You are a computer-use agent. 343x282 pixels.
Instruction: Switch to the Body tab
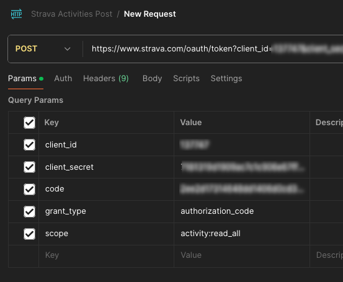pyautogui.click(x=152, y=79)
